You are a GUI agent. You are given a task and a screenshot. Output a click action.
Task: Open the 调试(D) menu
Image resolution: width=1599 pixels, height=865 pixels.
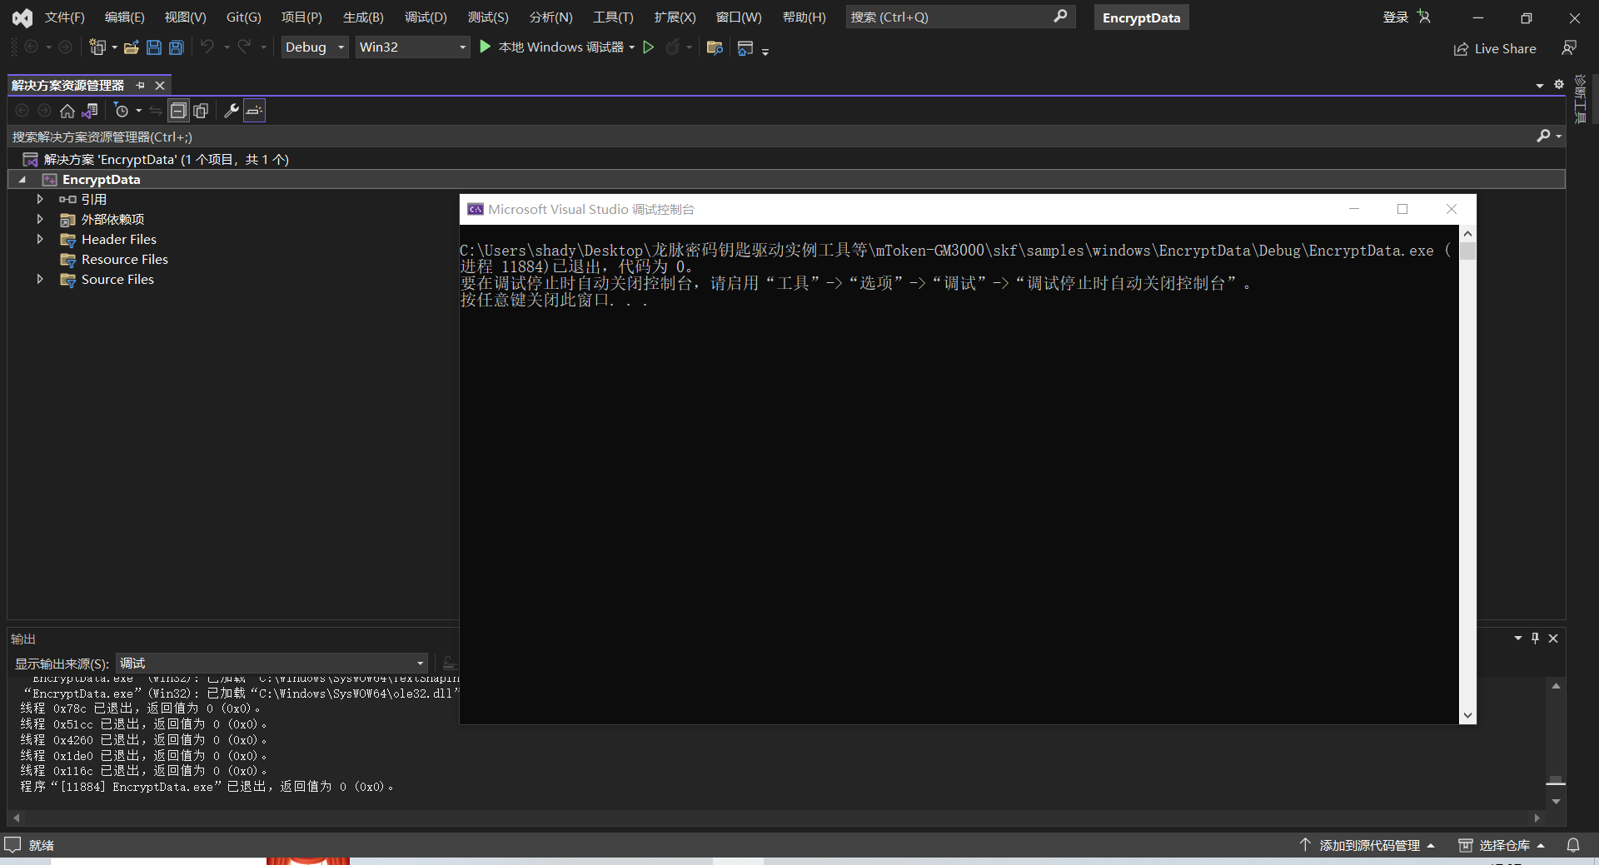pos(426,17)
